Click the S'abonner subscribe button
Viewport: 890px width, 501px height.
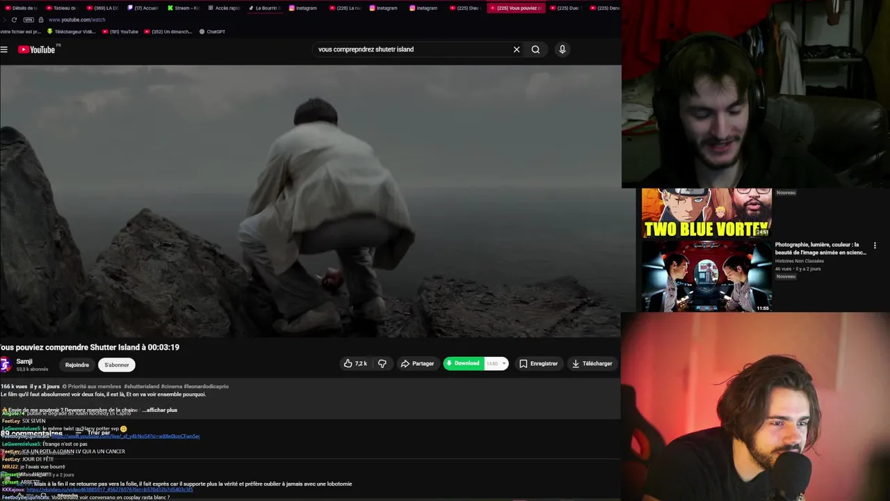tap(117, 365)
